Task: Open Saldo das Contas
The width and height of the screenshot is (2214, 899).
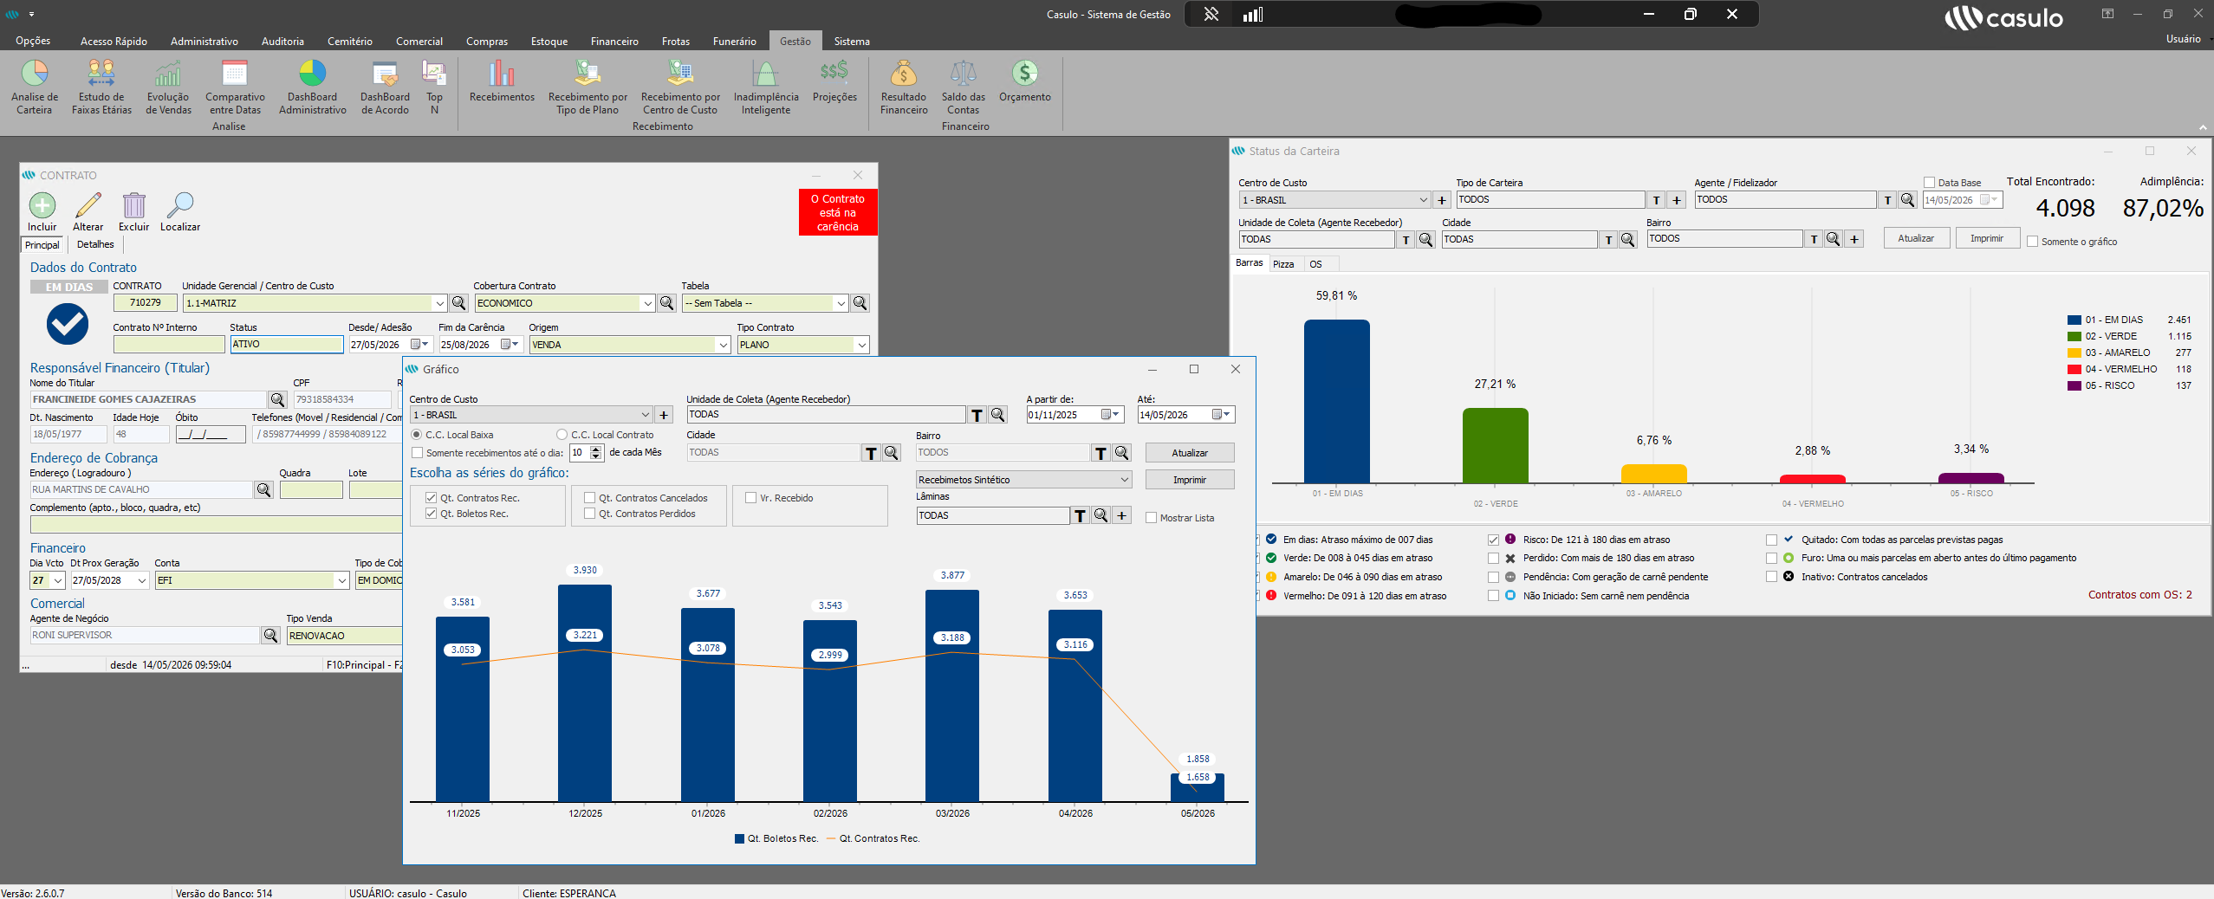Action: (x=964, y=87)
